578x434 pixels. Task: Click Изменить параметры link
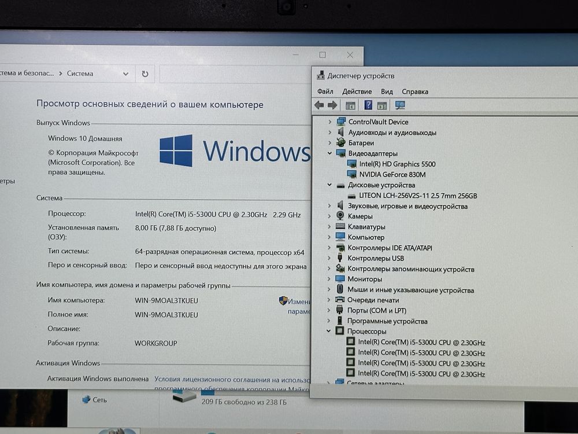tap(299, 306)
